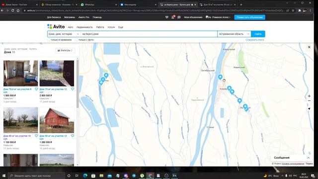Switch to the WhatsApp browser tab
The width and height of the screenshot is (318, 179).
click(98, 4)
